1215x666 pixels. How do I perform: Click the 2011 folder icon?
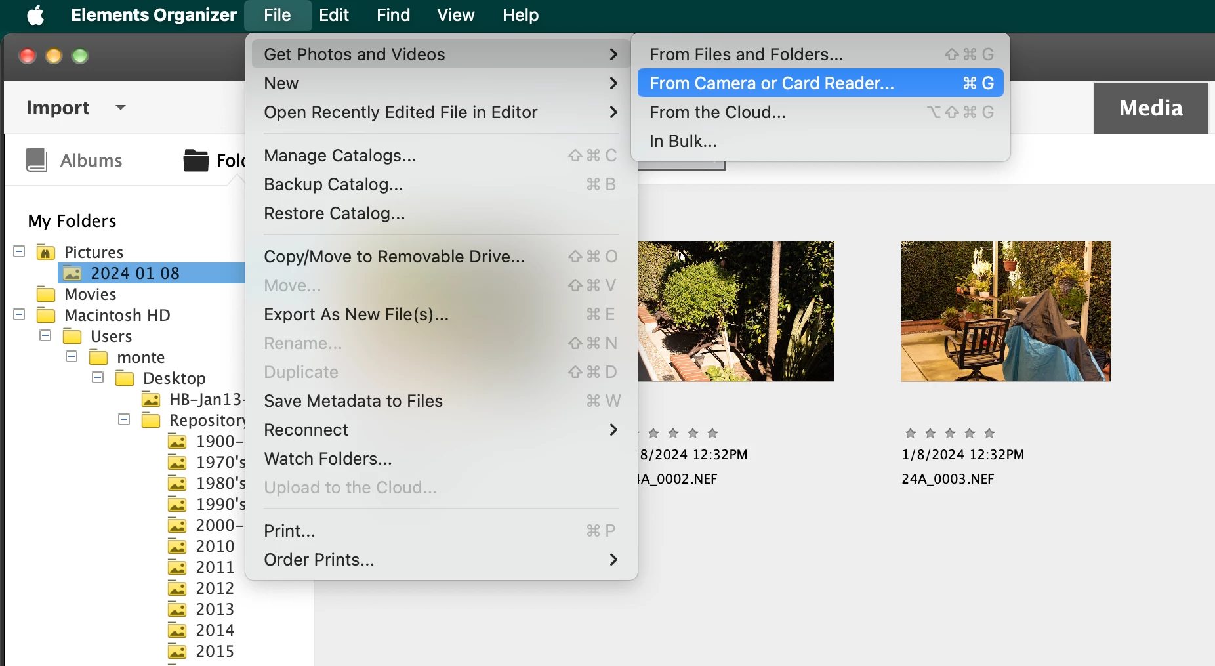point(177,567)
